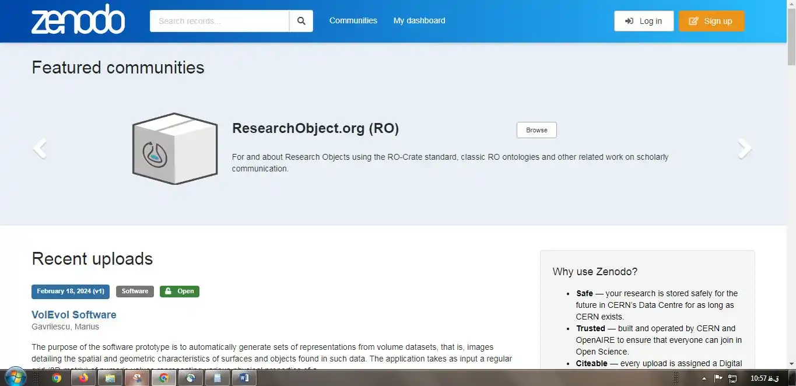Open the Communities menu item

tap(353, 20)
